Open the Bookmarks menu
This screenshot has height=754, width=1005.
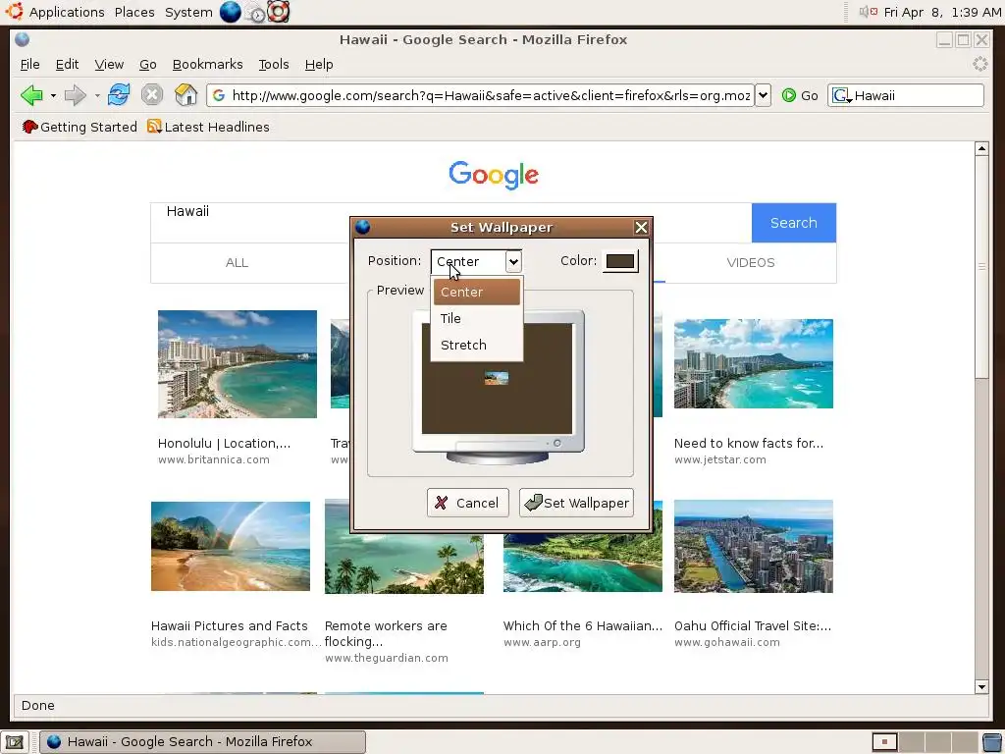[x=208, y=64]
